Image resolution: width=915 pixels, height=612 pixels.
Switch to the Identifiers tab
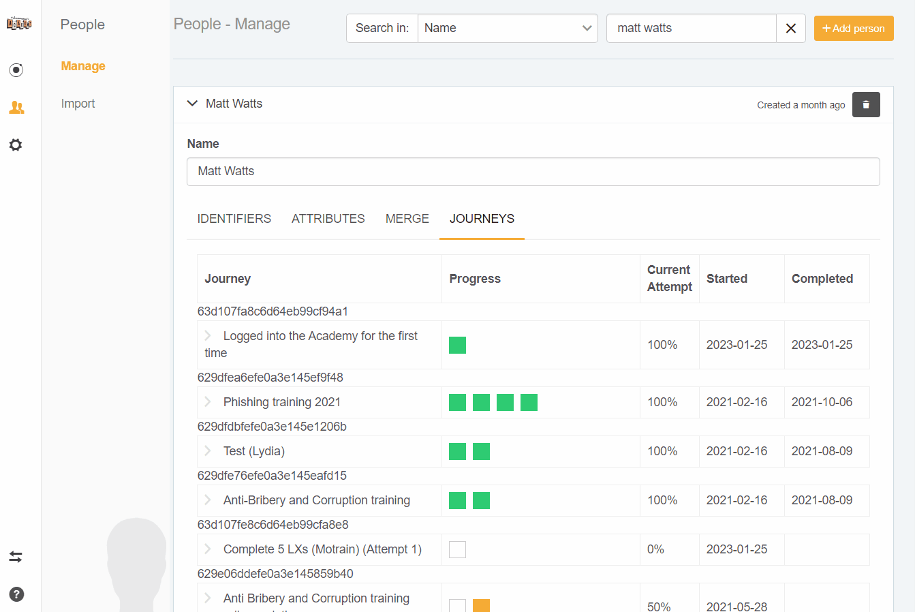[x=234, y=219]
